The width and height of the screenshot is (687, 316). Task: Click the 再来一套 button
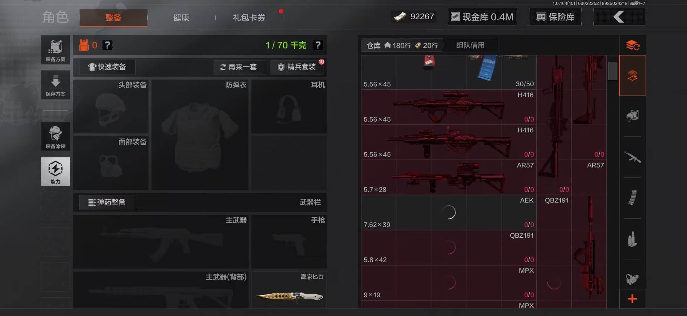click(x=239, y=67)
